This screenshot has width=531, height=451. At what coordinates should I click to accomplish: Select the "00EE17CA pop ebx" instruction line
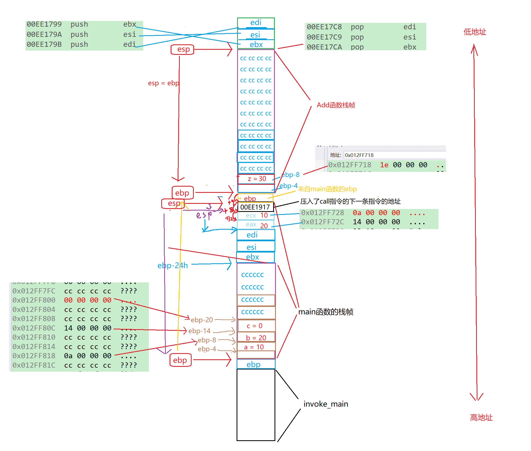(362, 47)
